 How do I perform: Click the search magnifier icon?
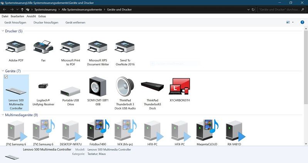[x=303, y=9]
